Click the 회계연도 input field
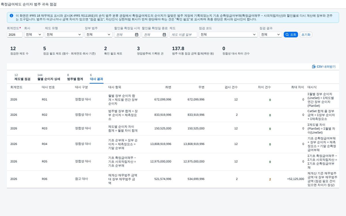The image size is (346, 216). click(15, 35)
